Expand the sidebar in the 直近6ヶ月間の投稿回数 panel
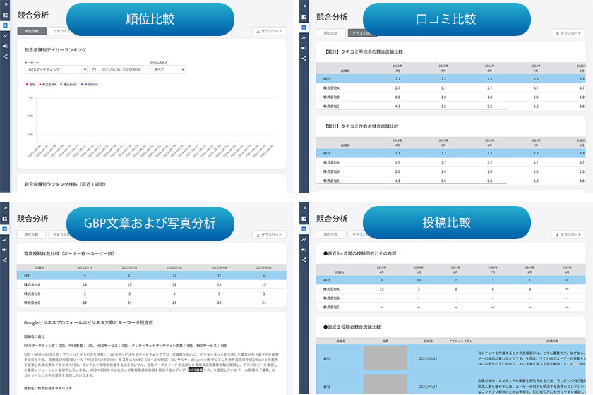This screenshot has height=395, width=593. [304, 208]
